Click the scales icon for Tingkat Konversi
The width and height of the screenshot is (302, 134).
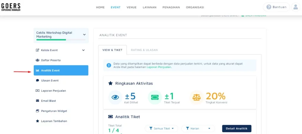(196, 97)
